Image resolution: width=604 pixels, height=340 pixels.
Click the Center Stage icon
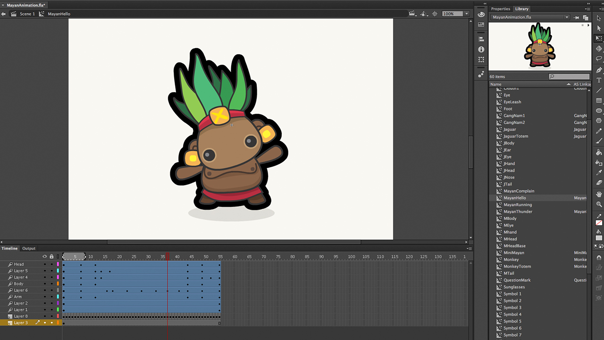click(435, 14)
